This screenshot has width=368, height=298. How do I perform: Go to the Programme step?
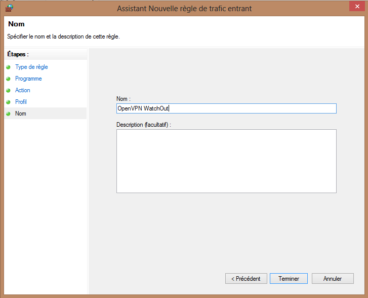pyautogui.click(x=28, y=79)
